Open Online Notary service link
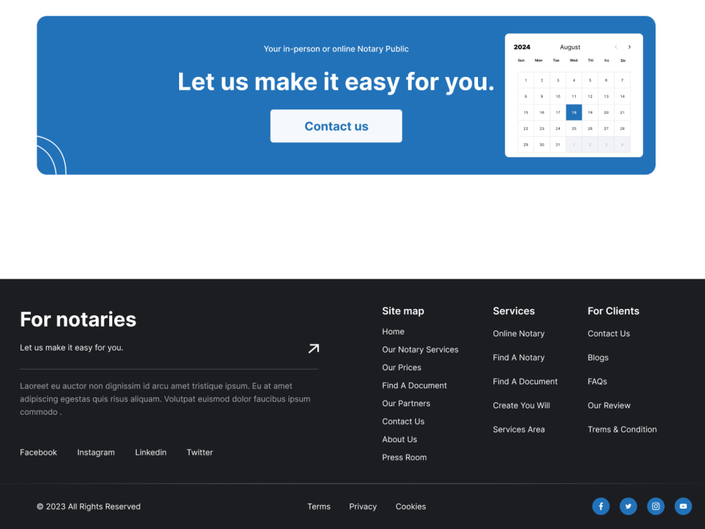Viewport: 705px width, 529px height. point(518,334)
